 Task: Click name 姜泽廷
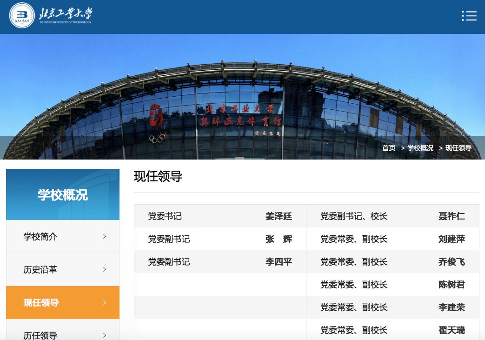click(x=279, y=216)
